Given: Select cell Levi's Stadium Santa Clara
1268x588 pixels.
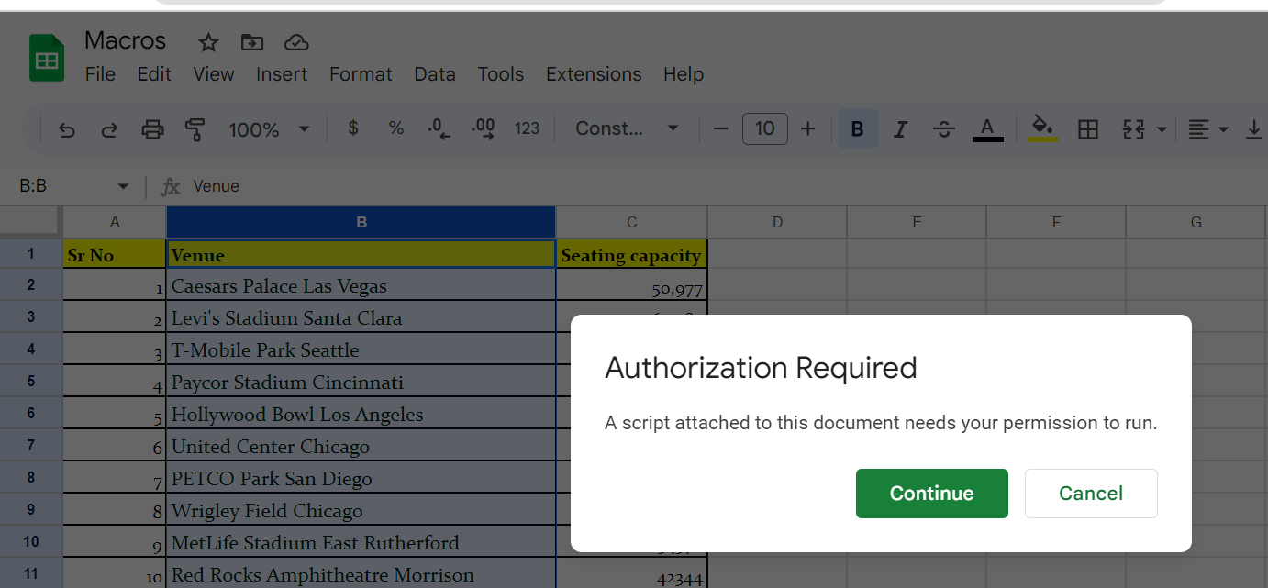Looking at the screenshot, I should 361,317.
